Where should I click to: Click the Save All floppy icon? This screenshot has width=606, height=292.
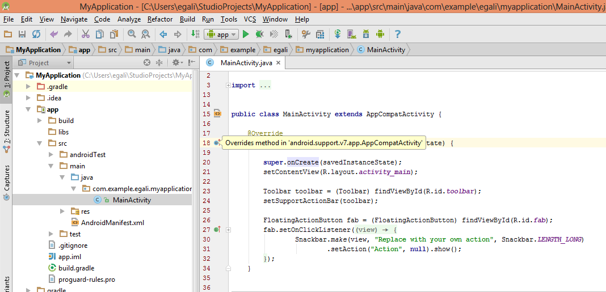(22, 35)
